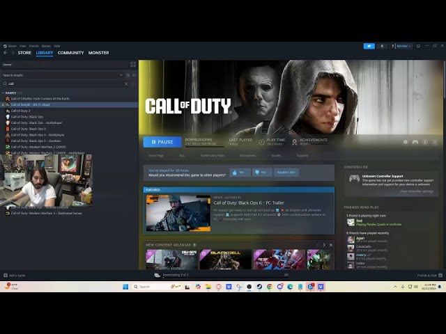Click the Home button in library
This screenshot has height=334, width=446.
pos(64,65)
